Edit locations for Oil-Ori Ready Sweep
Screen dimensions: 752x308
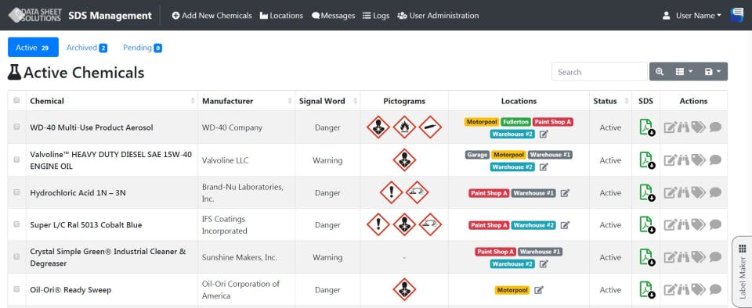539,290
